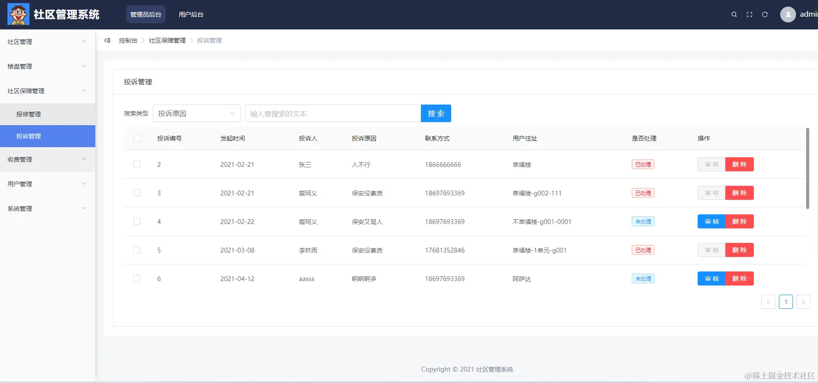This screenshot has width=818, height=383.
Task: Click the 幸福楼-g002-111 address cell
Action: [x=537, y=193]
